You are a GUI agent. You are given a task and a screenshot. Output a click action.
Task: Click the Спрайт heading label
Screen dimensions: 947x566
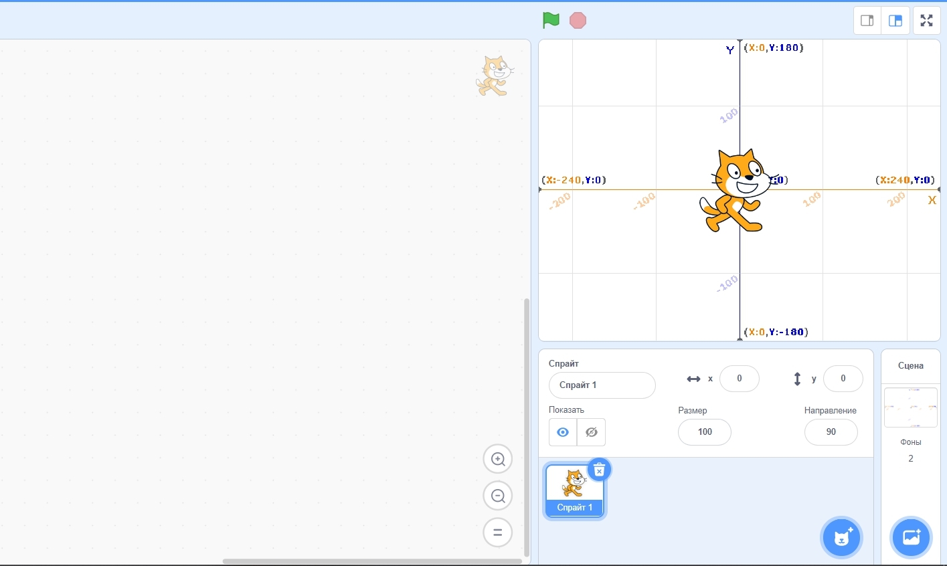point(564,364)
